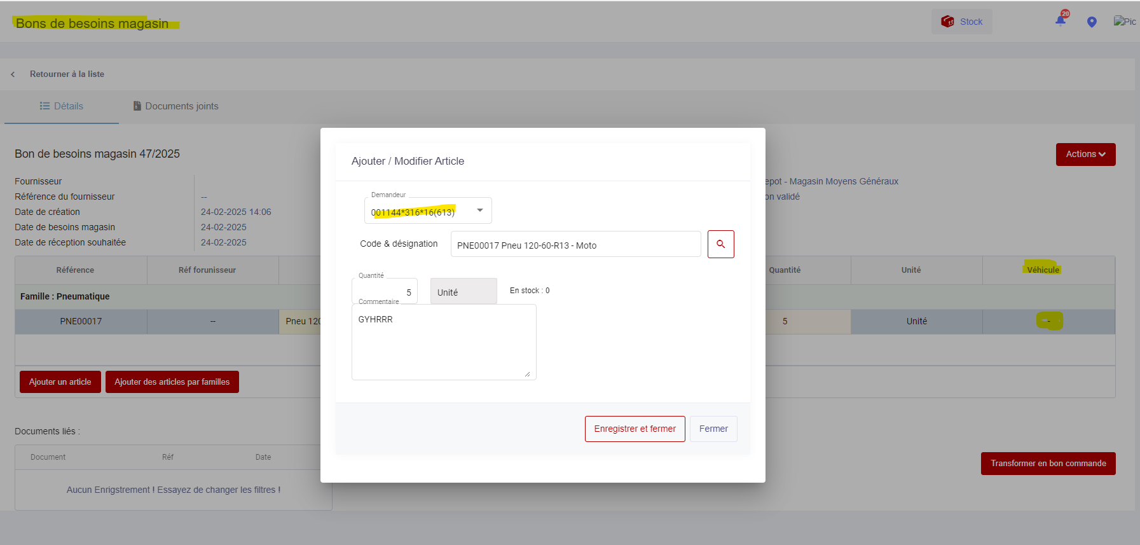
Task: Select the PNE00017 reference row cell
Action: click(x=81, y=322)
